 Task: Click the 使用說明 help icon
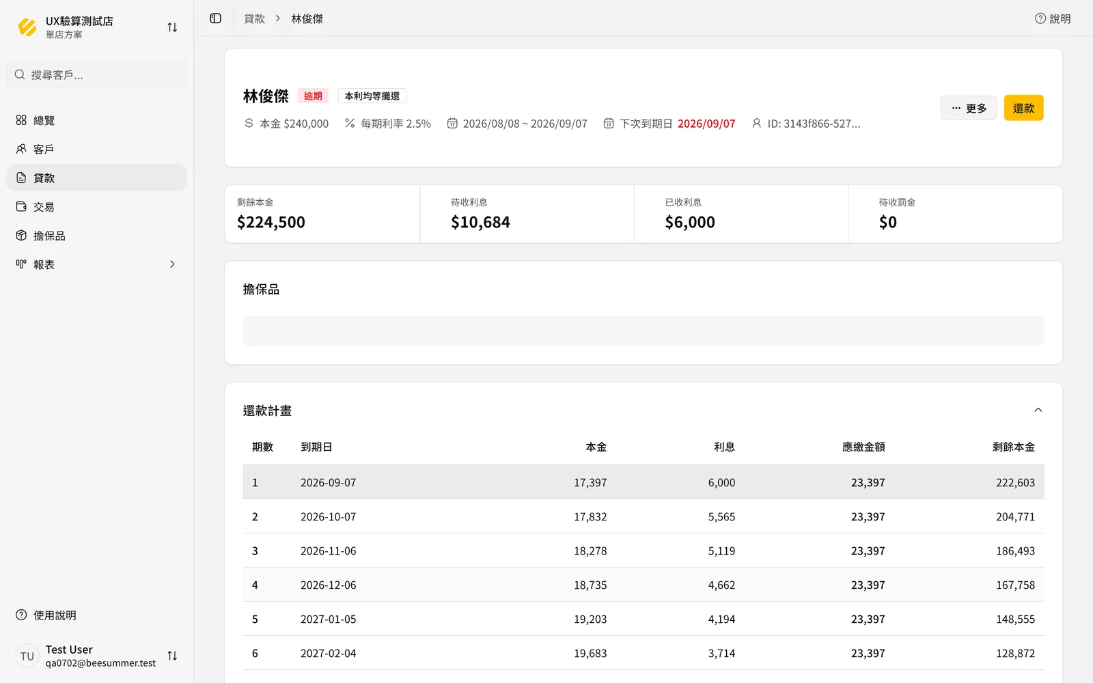pyautogui.click(x=21, y=615)
